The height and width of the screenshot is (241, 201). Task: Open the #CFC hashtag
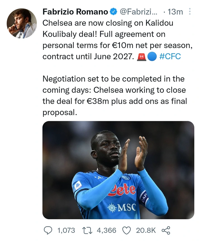click(x=170, y=57)
